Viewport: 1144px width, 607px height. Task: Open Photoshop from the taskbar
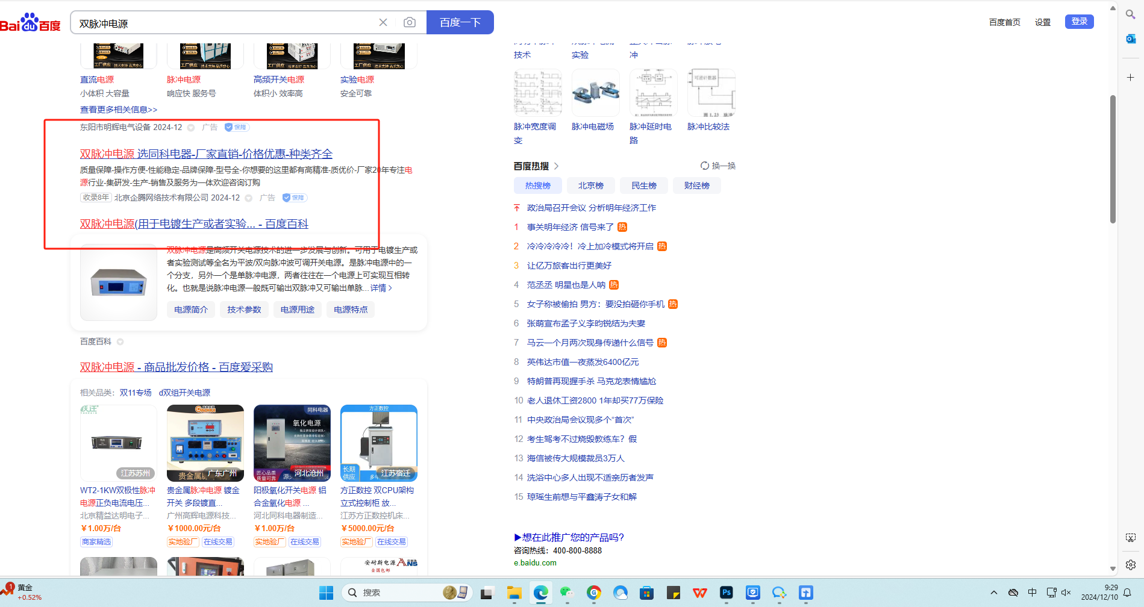(x=727, y=593)
